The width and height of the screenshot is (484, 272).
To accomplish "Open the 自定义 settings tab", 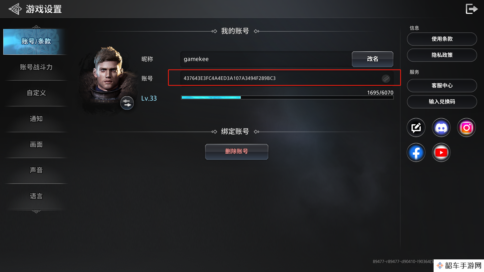I will (36, 93).
